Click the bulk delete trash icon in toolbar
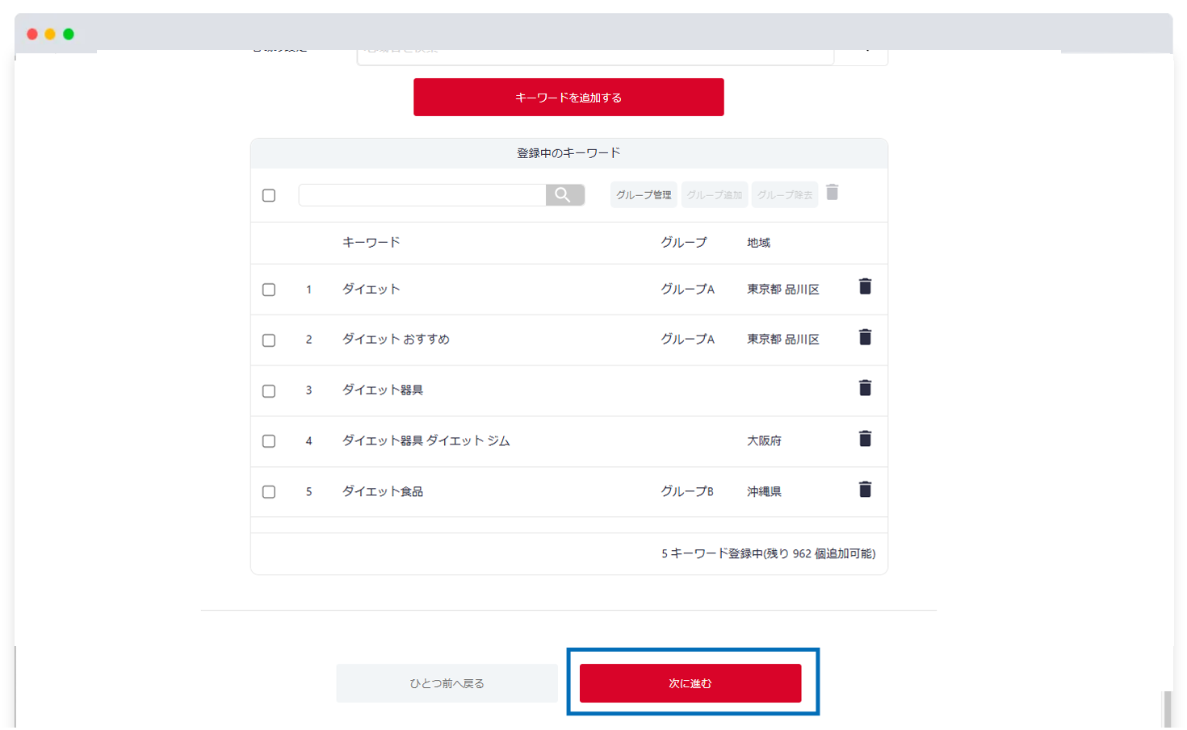The image size is (1187, 730). pos(833,194)
